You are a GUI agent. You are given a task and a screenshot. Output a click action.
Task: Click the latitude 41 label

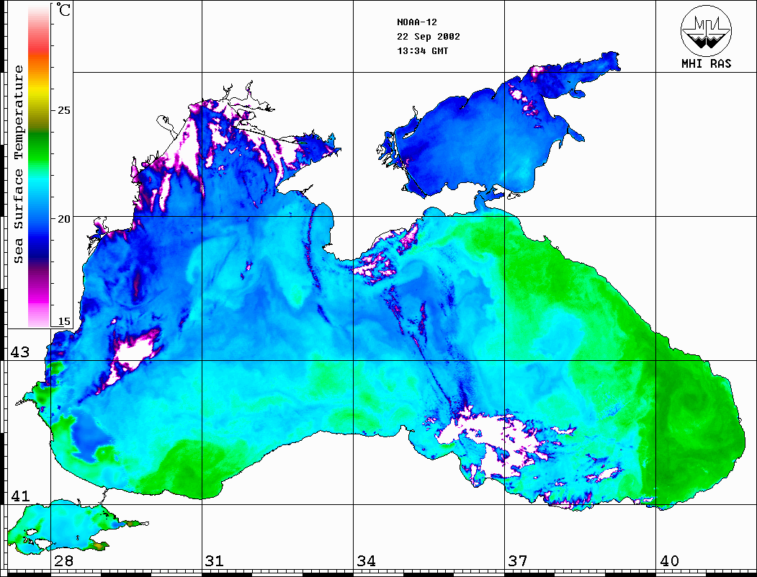(19, 496)
